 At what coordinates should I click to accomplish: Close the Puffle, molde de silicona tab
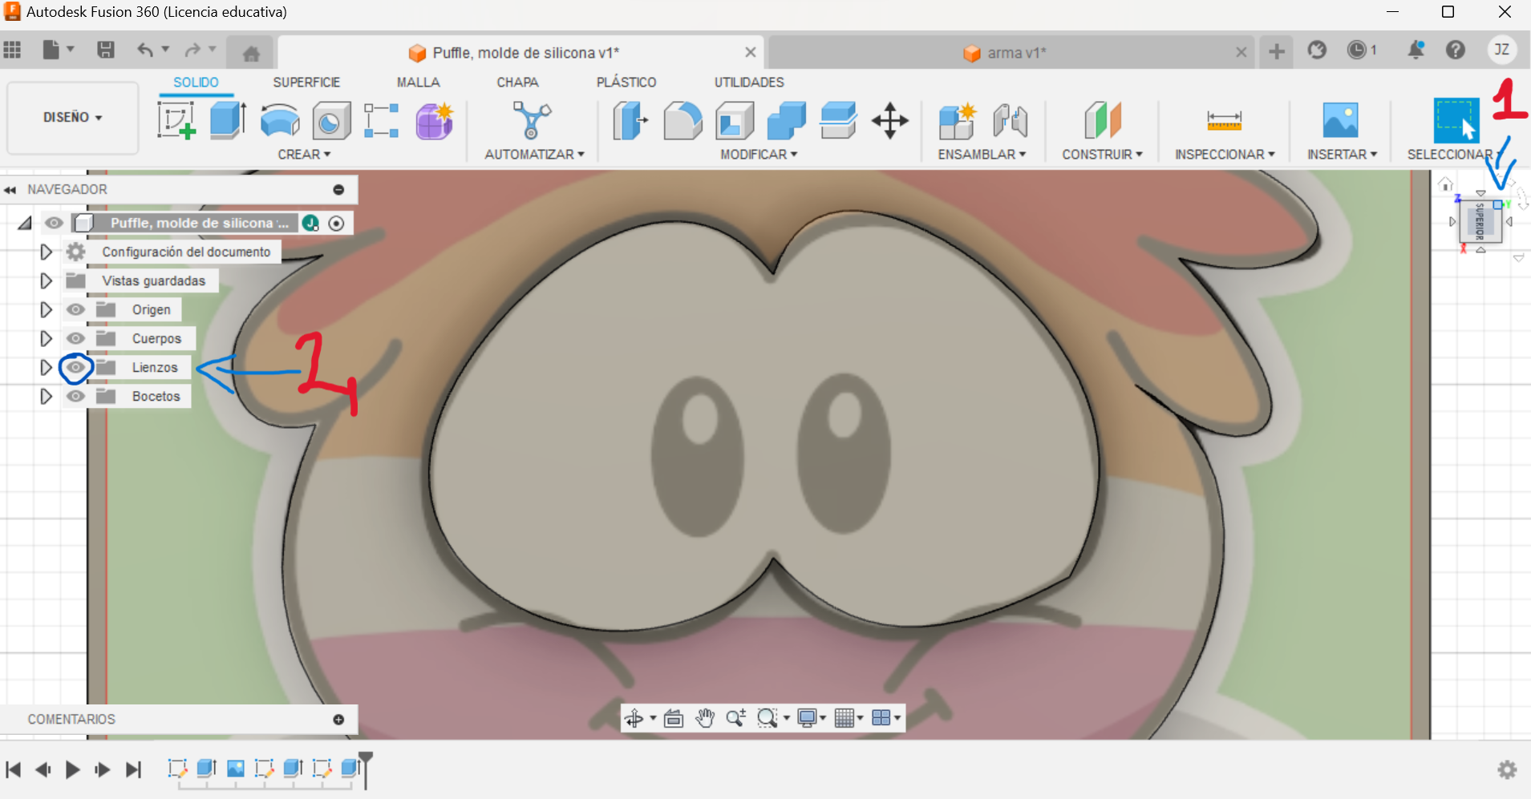click(x=750, y=52)
